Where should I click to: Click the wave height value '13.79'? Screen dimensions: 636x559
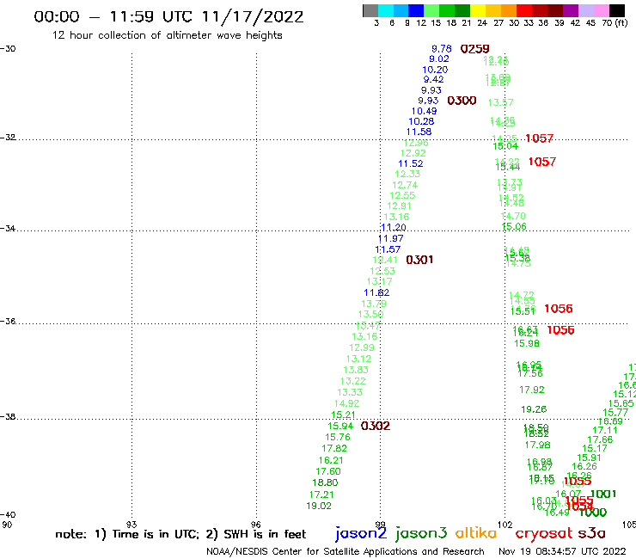tap(374, 304)
